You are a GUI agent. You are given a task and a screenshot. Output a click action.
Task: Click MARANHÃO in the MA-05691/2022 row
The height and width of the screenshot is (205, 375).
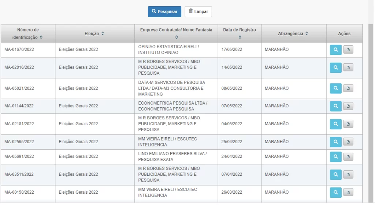tap(276, 157)
